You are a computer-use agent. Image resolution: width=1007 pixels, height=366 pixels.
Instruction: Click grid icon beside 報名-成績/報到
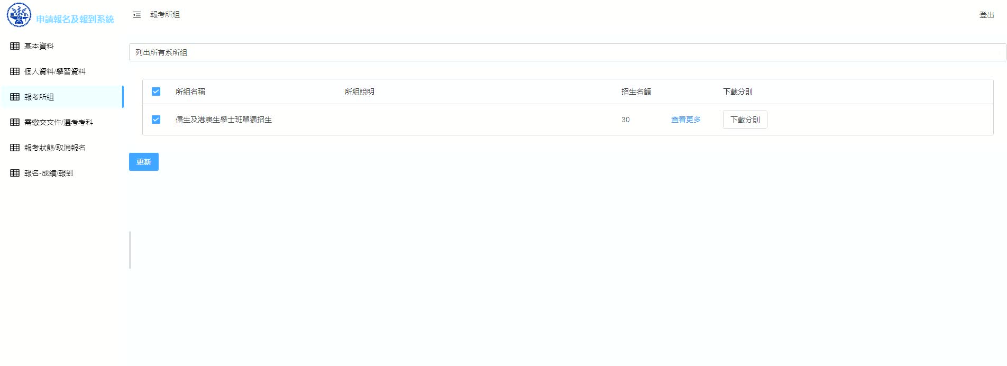15,173
